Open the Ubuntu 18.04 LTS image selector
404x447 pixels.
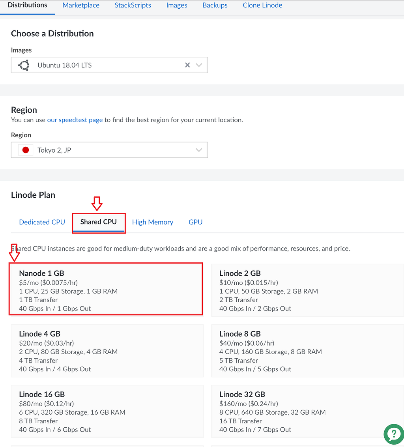[109, 65]
